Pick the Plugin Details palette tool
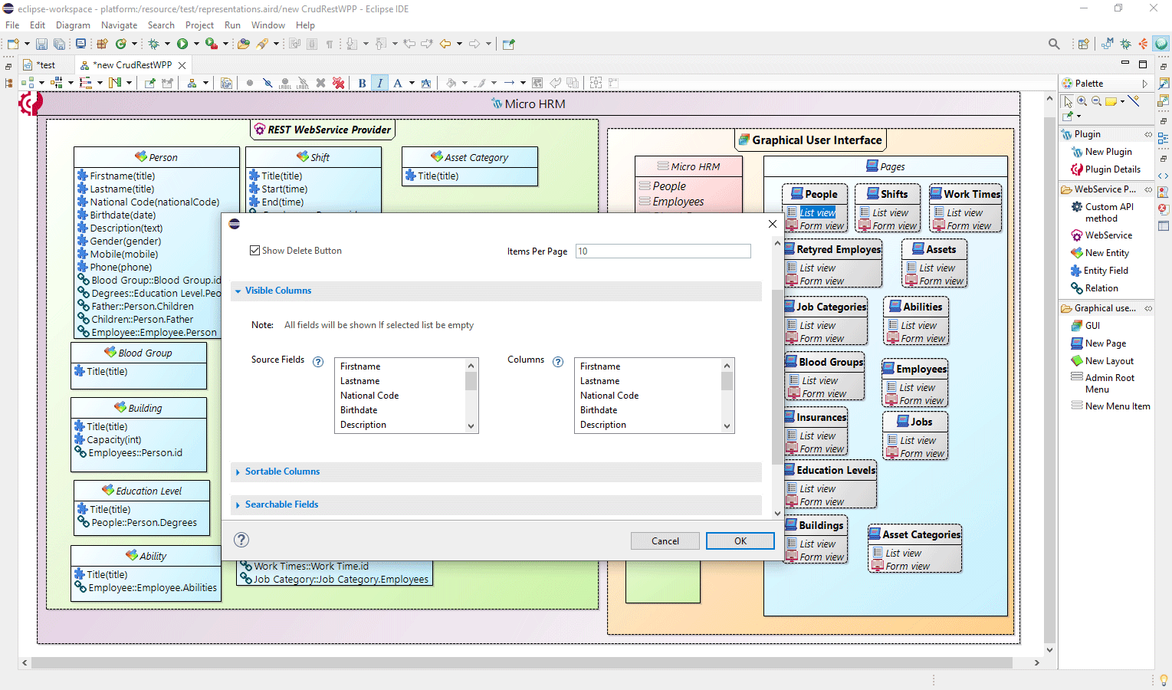This screenshot has width=1172, height=690. [1105, 169]
